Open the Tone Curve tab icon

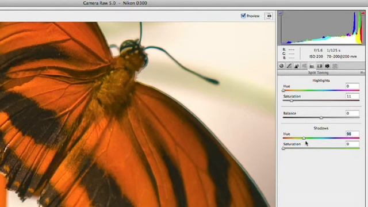pyautogui.click(x=289, y=66)
